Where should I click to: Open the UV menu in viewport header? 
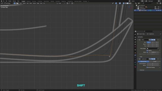pos(44,3)
